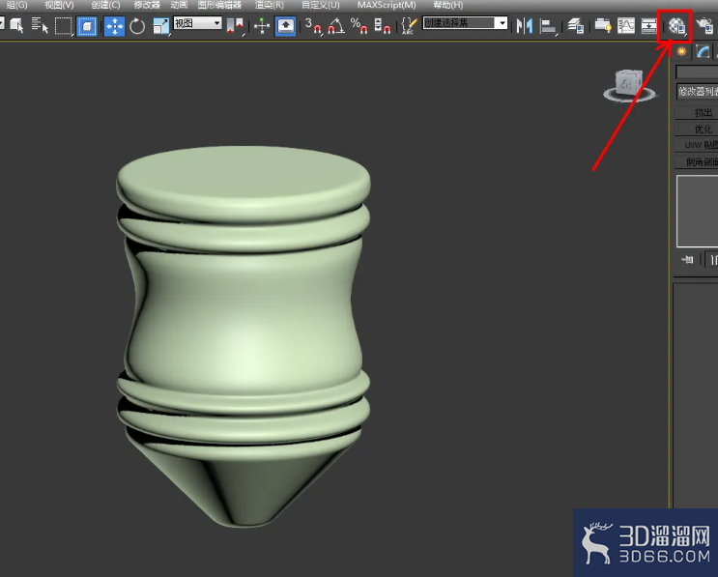718x577 pixels.
Task: Open the 图形编辑器 menu
Action: [219, 5]
